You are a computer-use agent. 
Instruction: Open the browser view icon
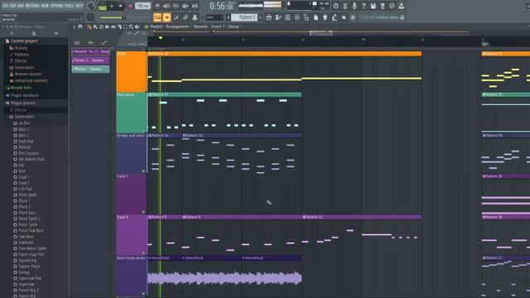pos(306,17)
